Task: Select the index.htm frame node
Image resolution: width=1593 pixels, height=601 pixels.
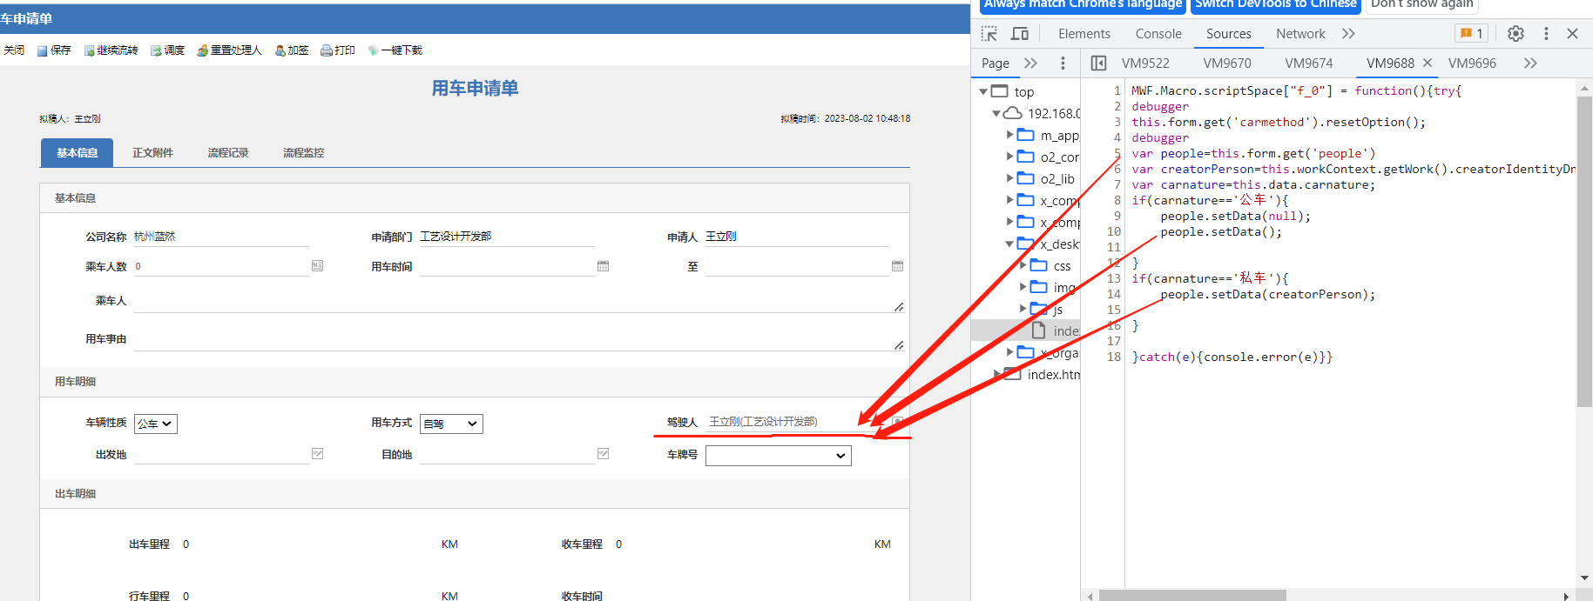Action: pyautogui.click(x=1041, y=374)
